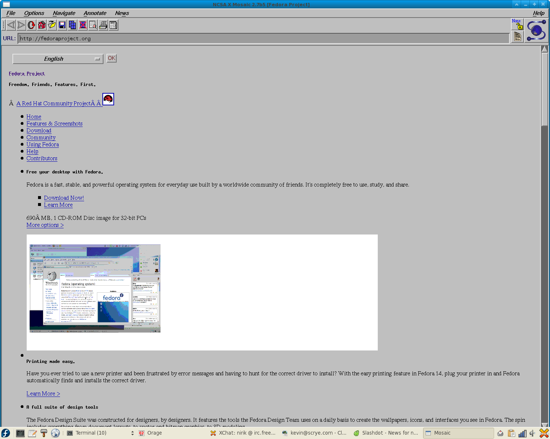Switch to Slashdot News window in taskbar

(x=386, y=433)
